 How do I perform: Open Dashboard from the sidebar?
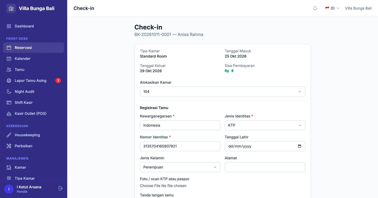(34, 26)
